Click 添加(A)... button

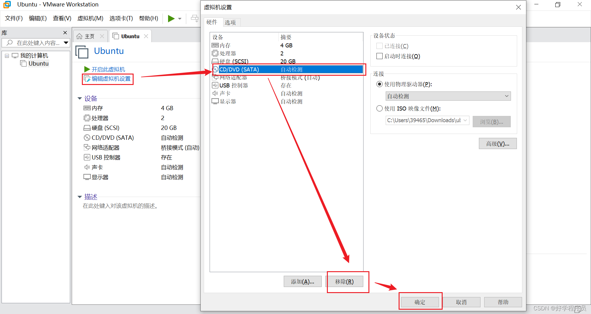[x=303, y=281]
